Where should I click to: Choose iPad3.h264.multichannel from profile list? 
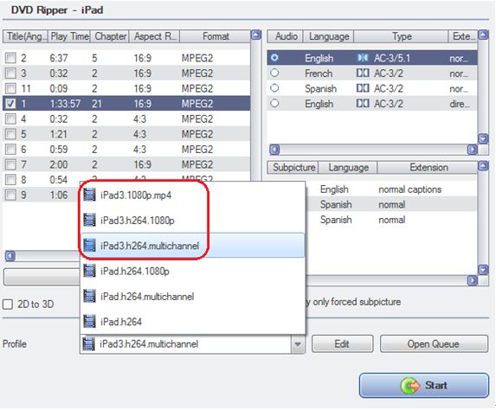pyautogui.click(x=193, y=246)
